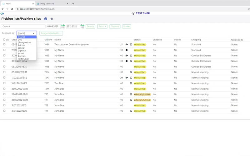Click the iPacky logo icon at top left
250x156 pixels.
pyautogui.click(x=2, y=13)
